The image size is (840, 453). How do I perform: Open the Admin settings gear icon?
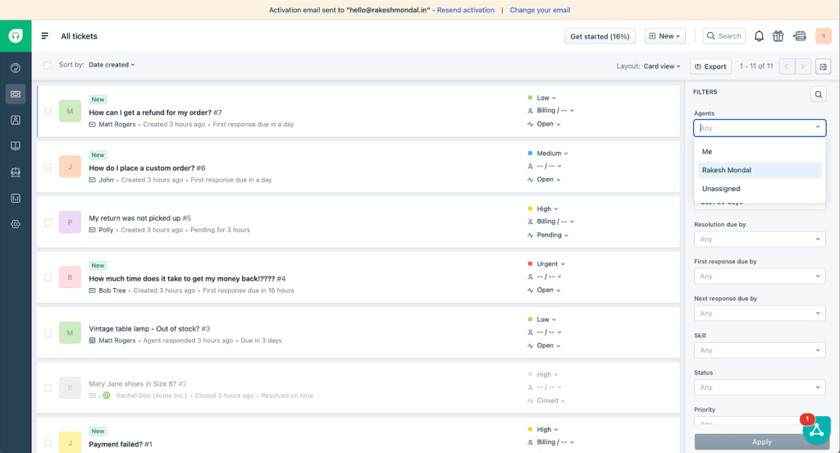(x=16, y=224)
